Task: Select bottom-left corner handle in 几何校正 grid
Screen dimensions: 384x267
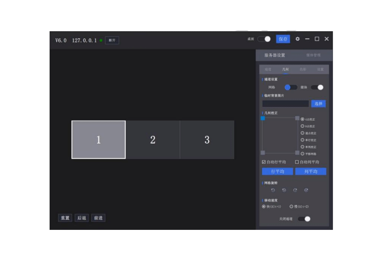Action: [263, 153]
